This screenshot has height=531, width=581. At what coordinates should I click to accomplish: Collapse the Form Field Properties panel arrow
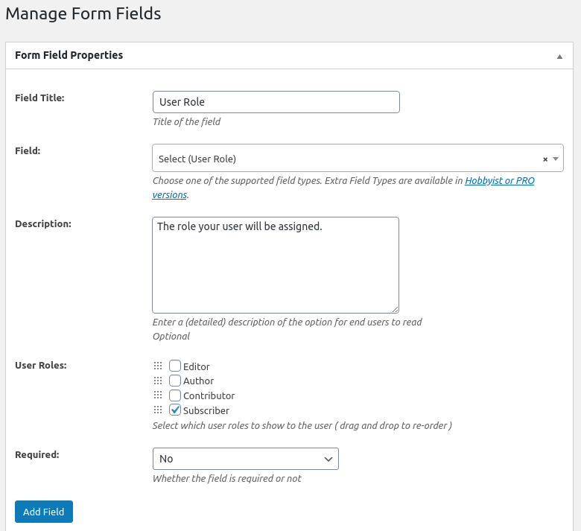coord(559,57)
